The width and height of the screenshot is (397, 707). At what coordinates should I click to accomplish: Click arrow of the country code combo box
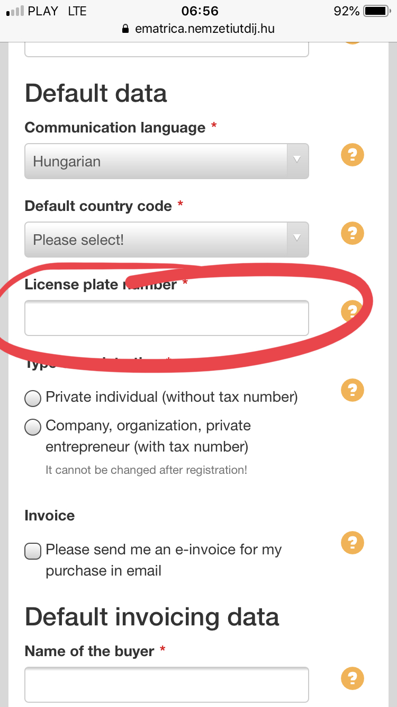(x=297, y=240)
